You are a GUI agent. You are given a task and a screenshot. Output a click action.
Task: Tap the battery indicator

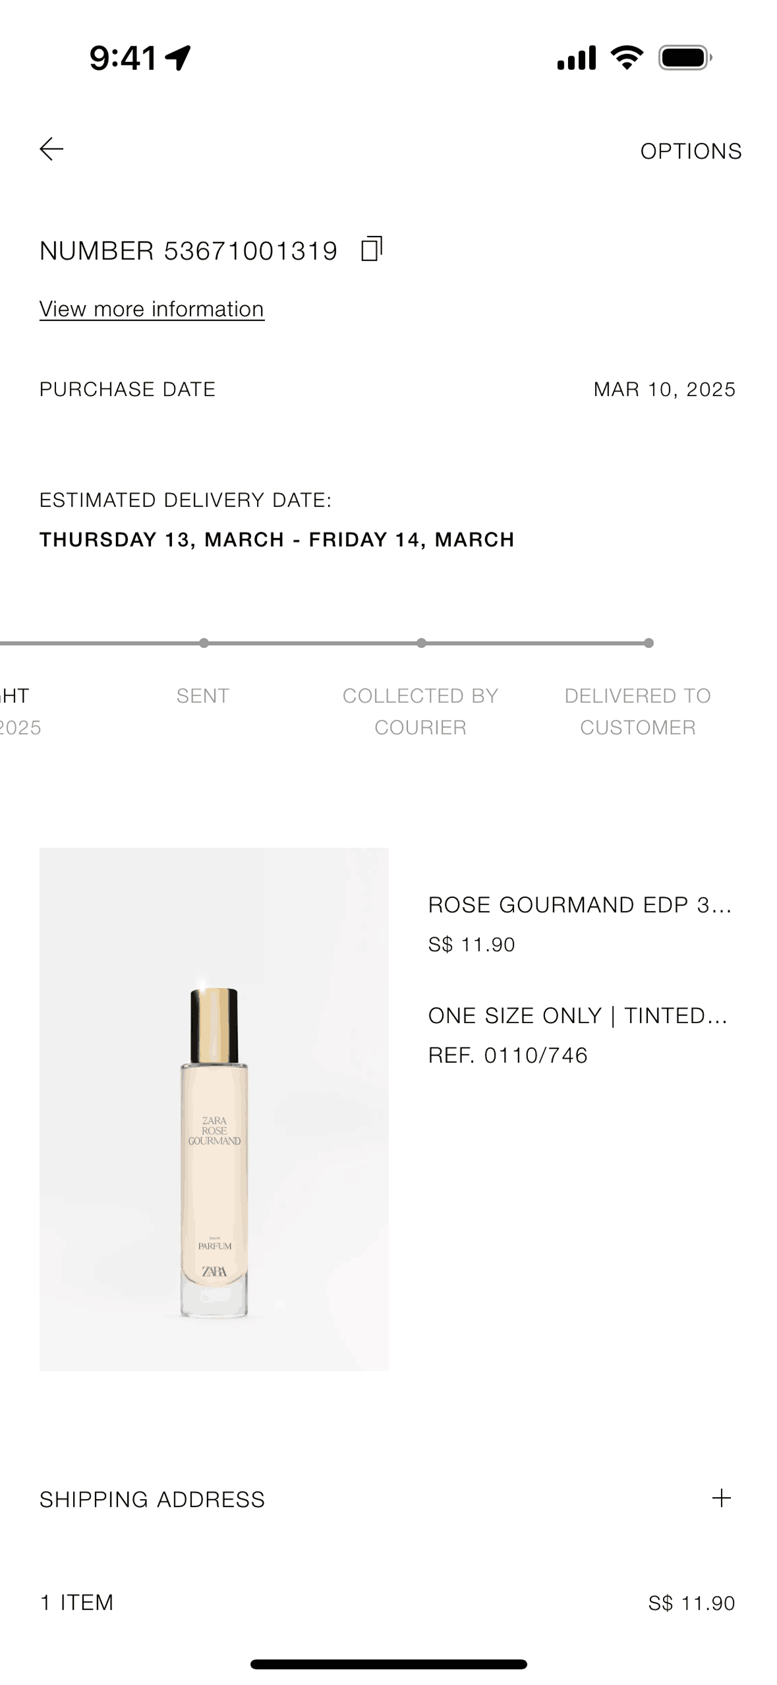tap(682, 58)
